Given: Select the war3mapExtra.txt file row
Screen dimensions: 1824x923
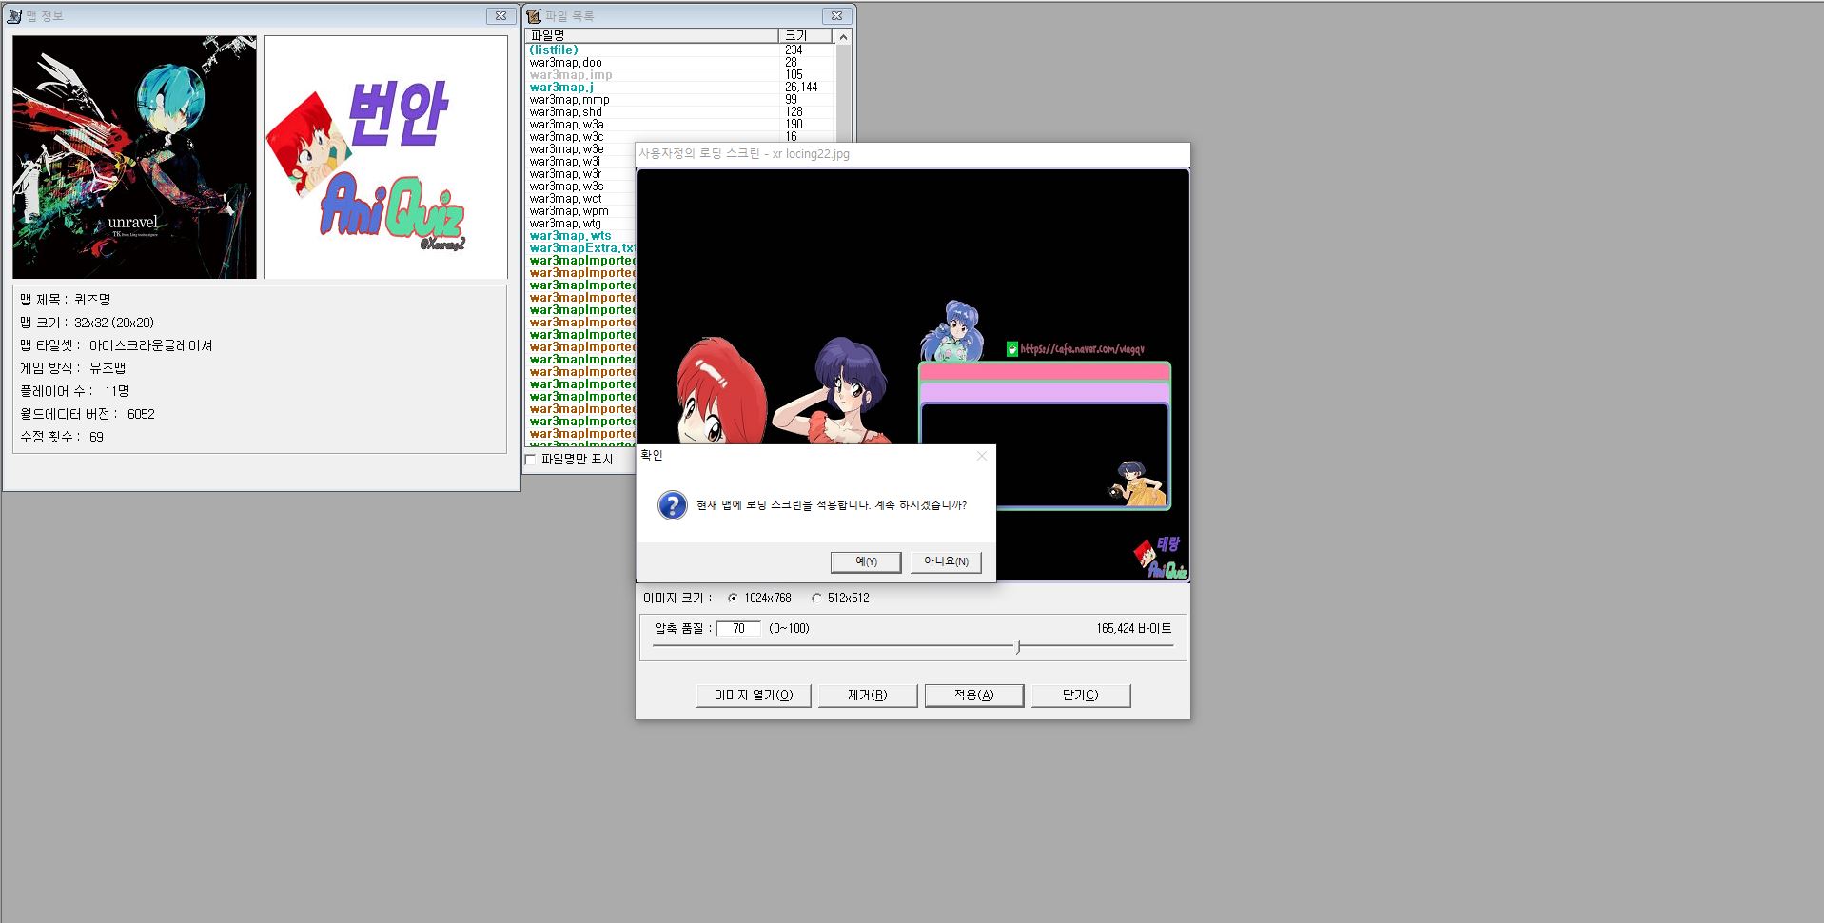Looking at the screenshot, I should [580, 248].
